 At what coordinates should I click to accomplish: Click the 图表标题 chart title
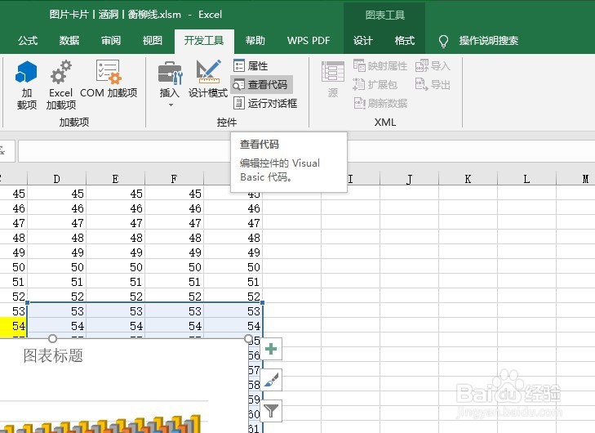point(53,355)
